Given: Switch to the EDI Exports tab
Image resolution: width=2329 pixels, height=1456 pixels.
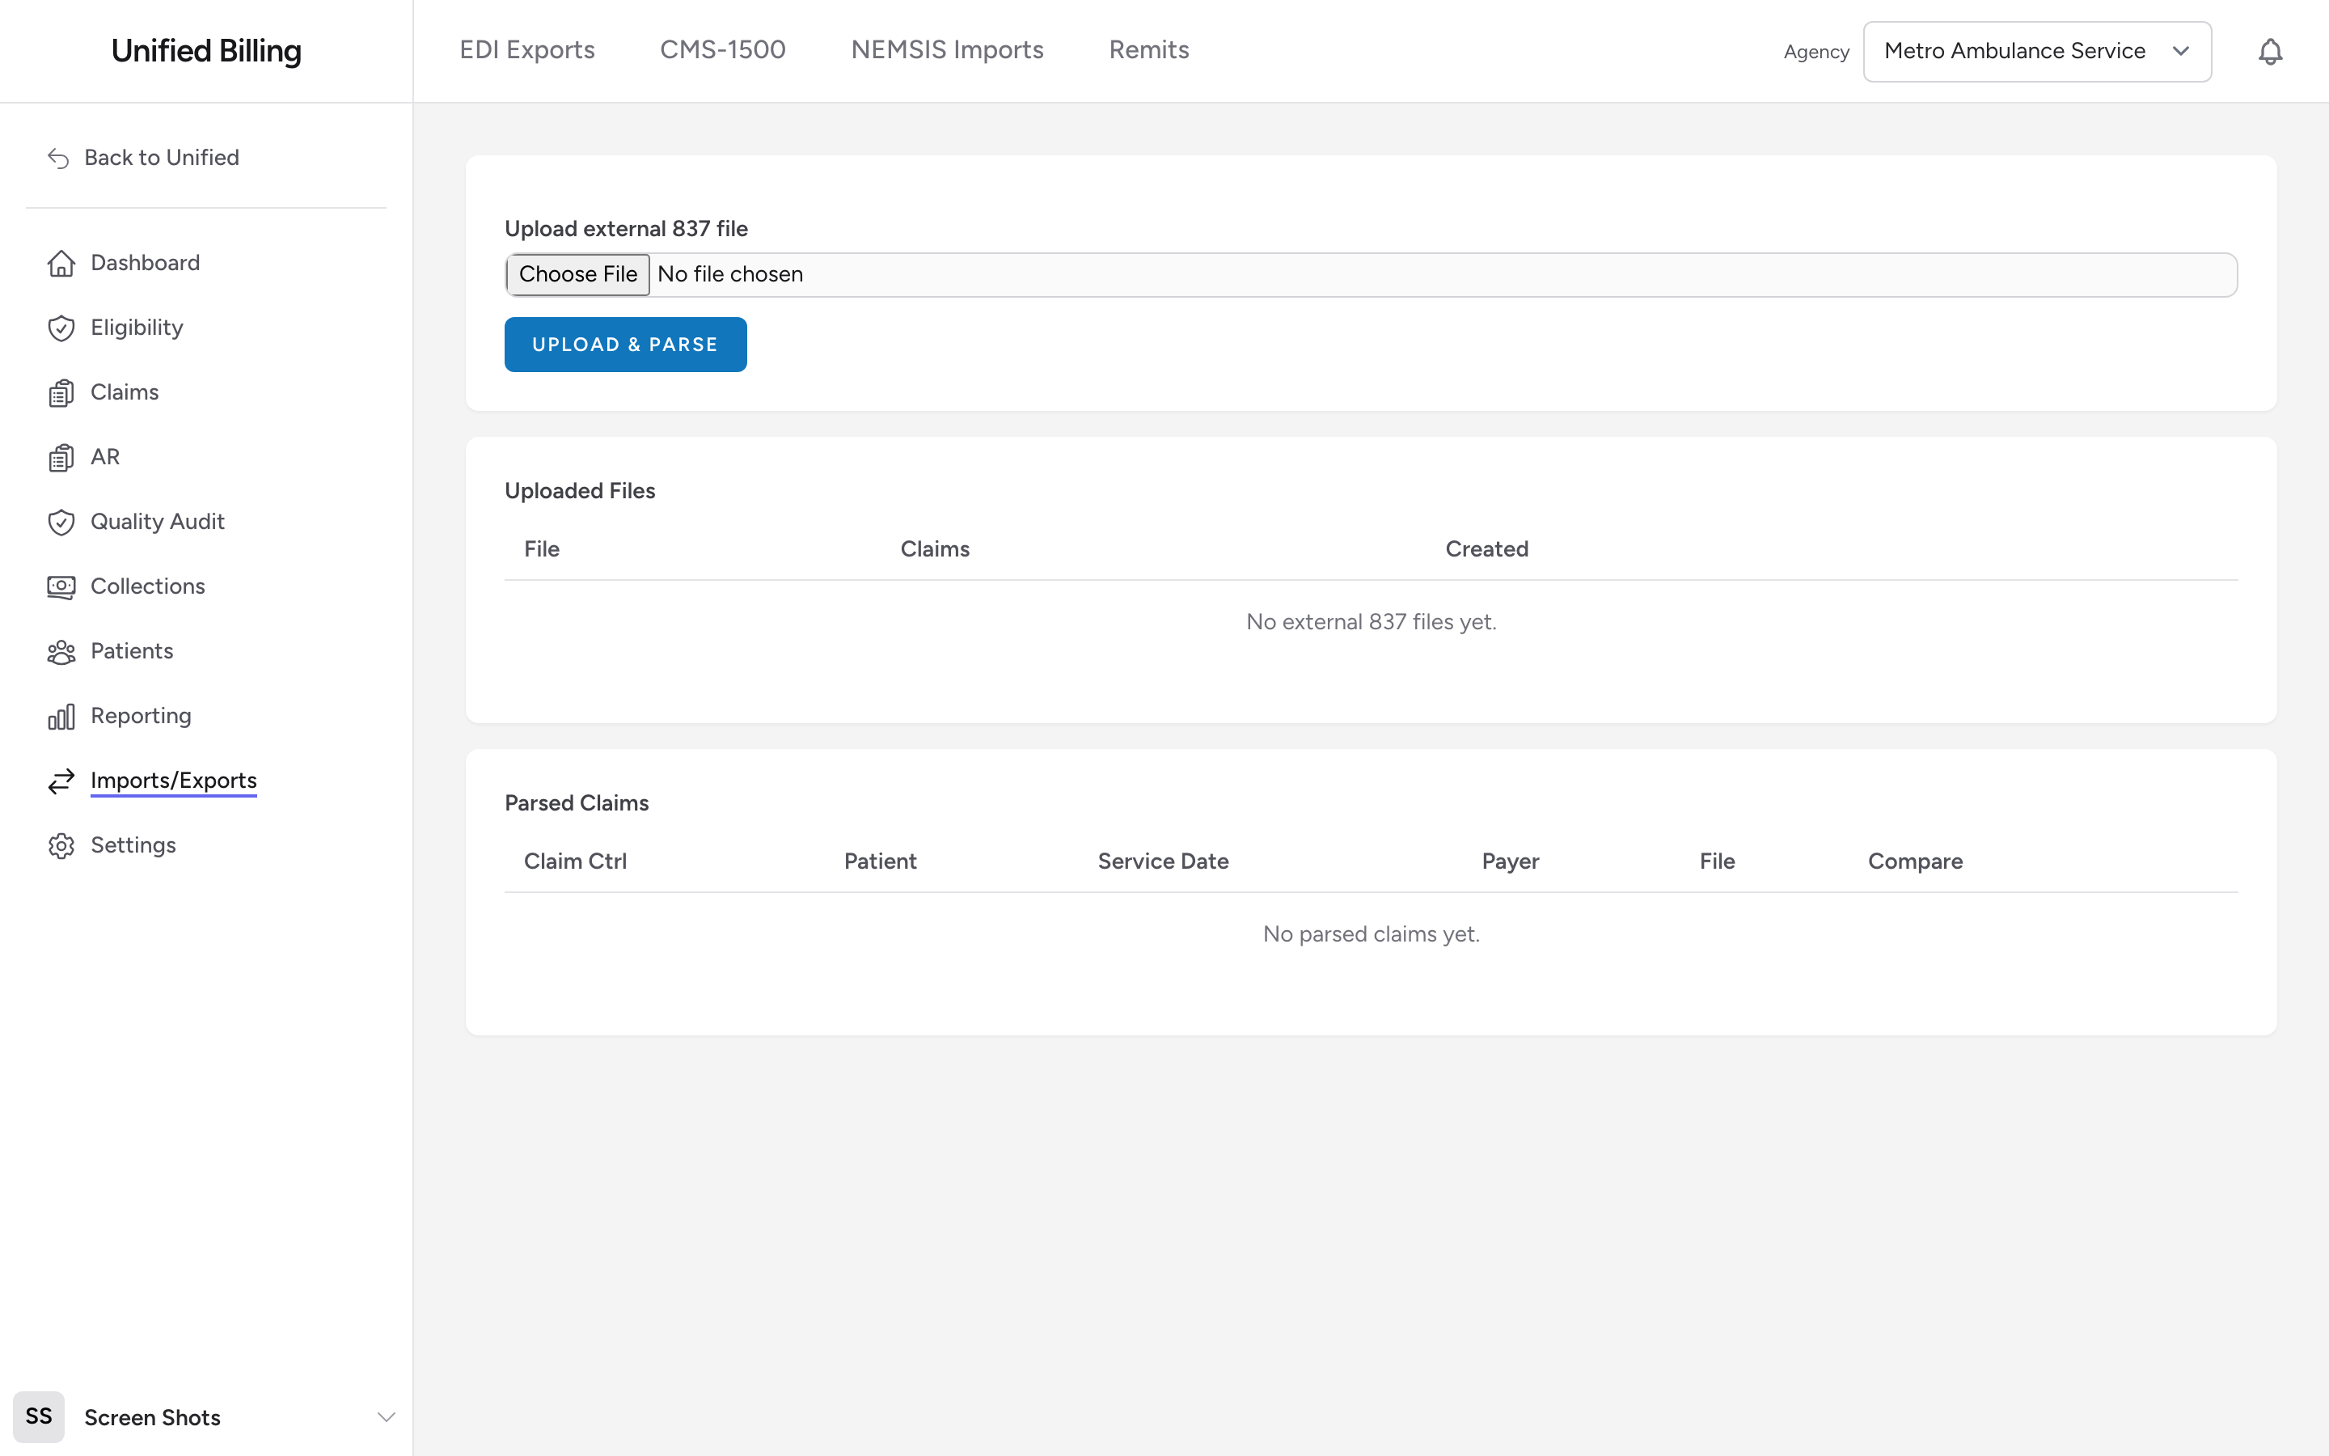Looking at the screenshot, I should [x=526, y=50].
